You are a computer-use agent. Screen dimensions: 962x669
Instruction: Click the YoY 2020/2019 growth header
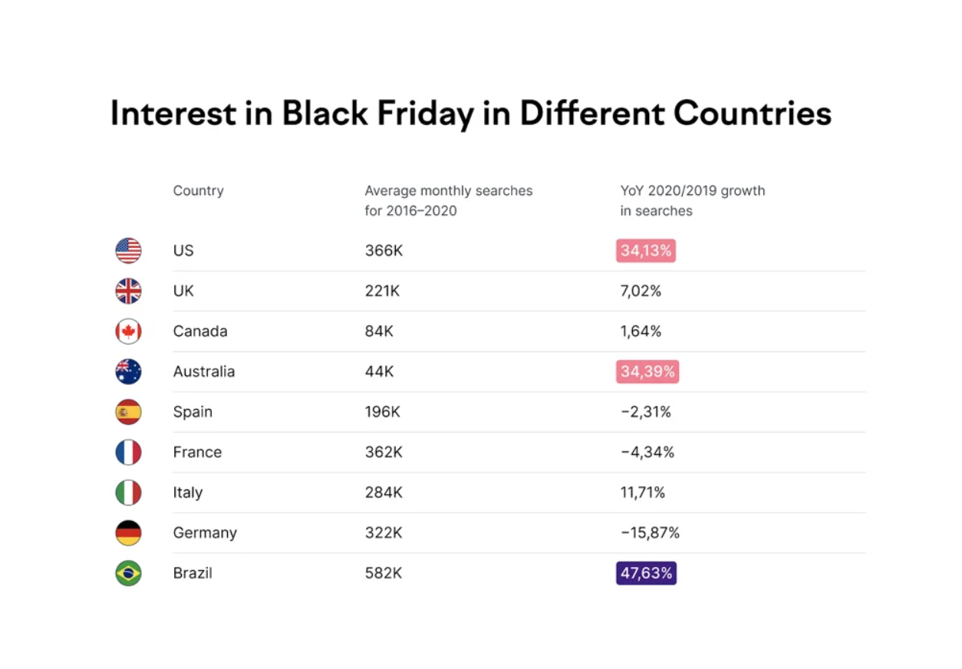pyautogui.click(x=692, y=200)
